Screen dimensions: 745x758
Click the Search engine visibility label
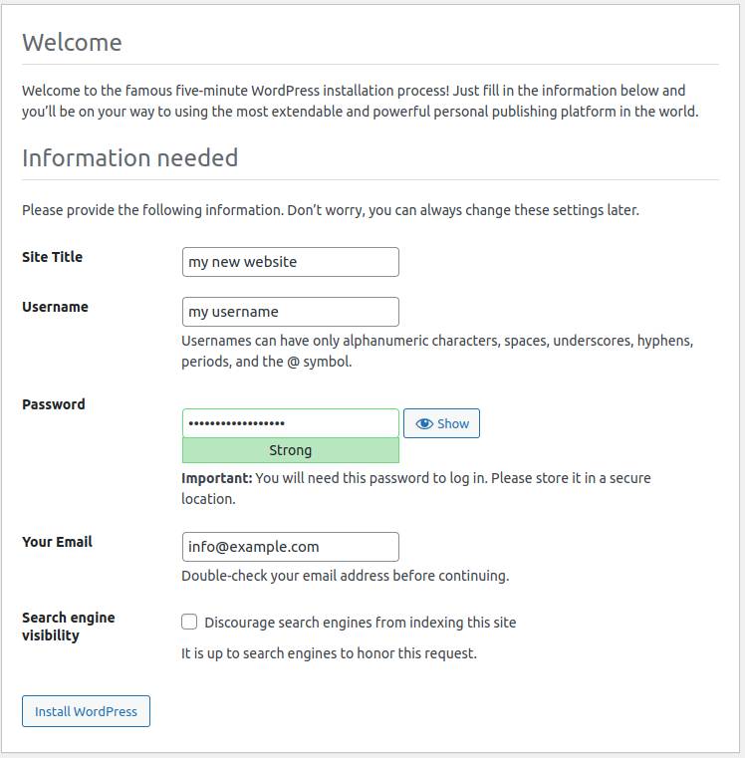68,627
